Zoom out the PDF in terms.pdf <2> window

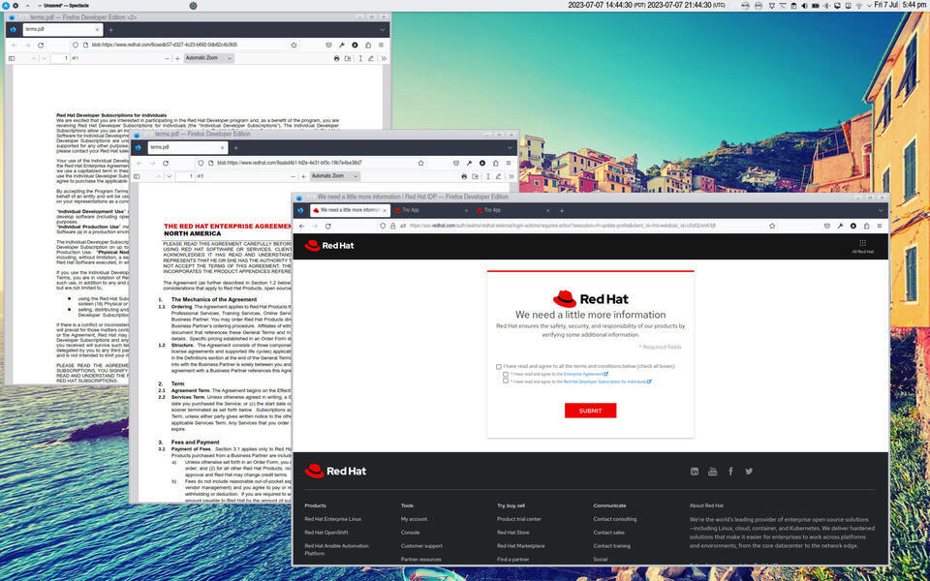167,59
